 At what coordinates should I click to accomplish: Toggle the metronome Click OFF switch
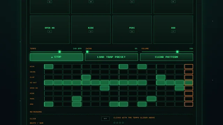click(105, 119)
